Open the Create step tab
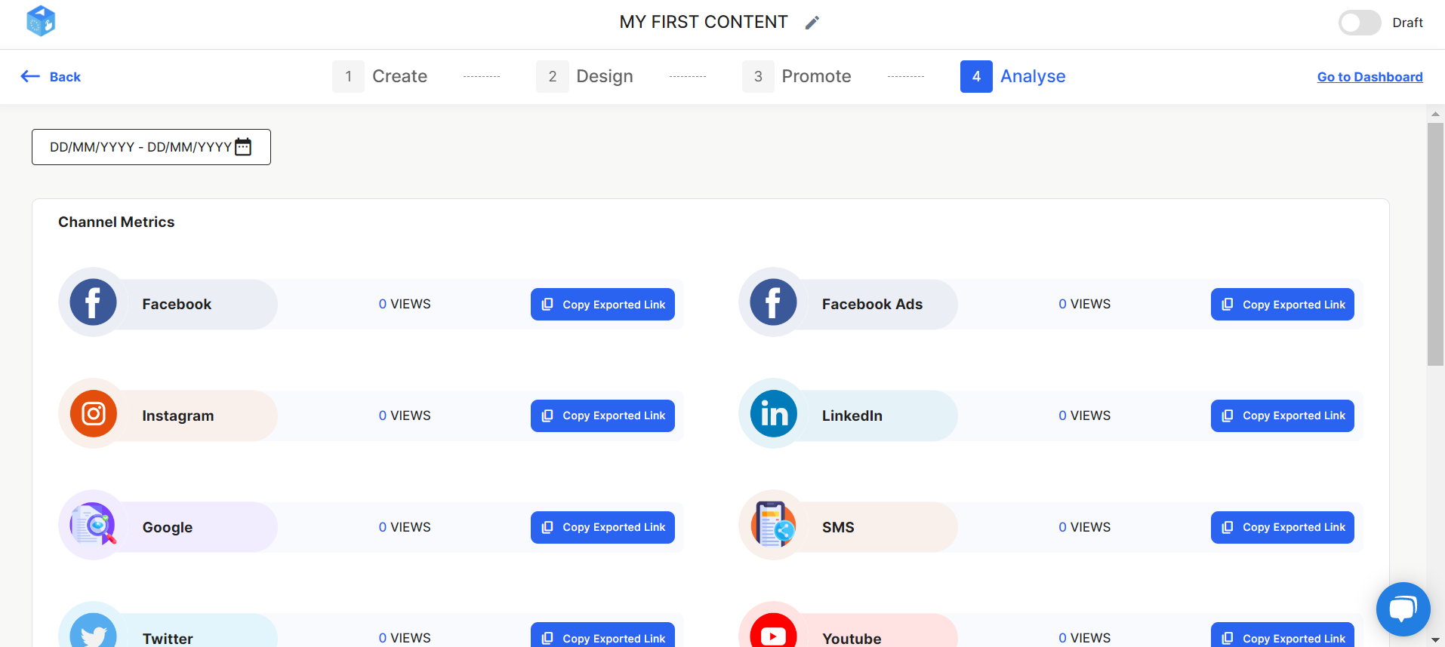Screen dimensions: 1445x647 tap(381, 76)
